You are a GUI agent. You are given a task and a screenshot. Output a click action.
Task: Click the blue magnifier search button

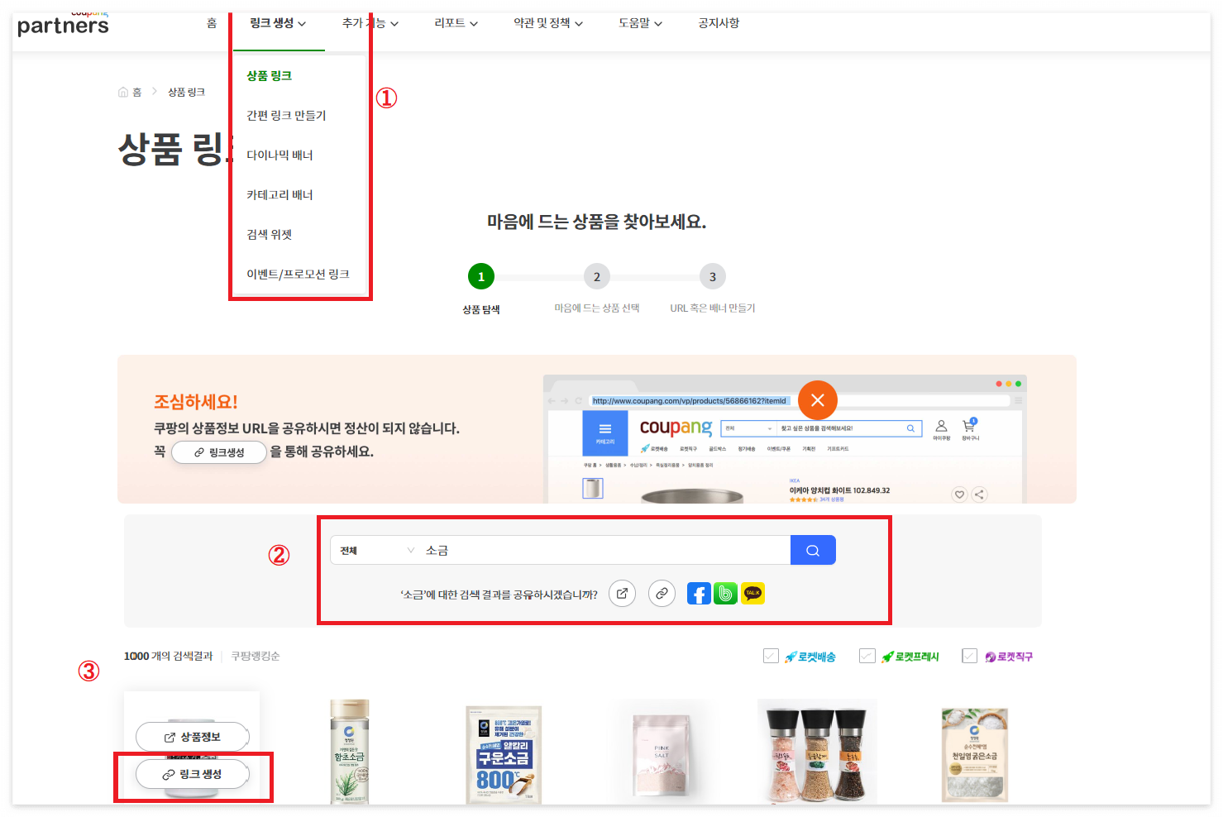[x=813, y=550]
